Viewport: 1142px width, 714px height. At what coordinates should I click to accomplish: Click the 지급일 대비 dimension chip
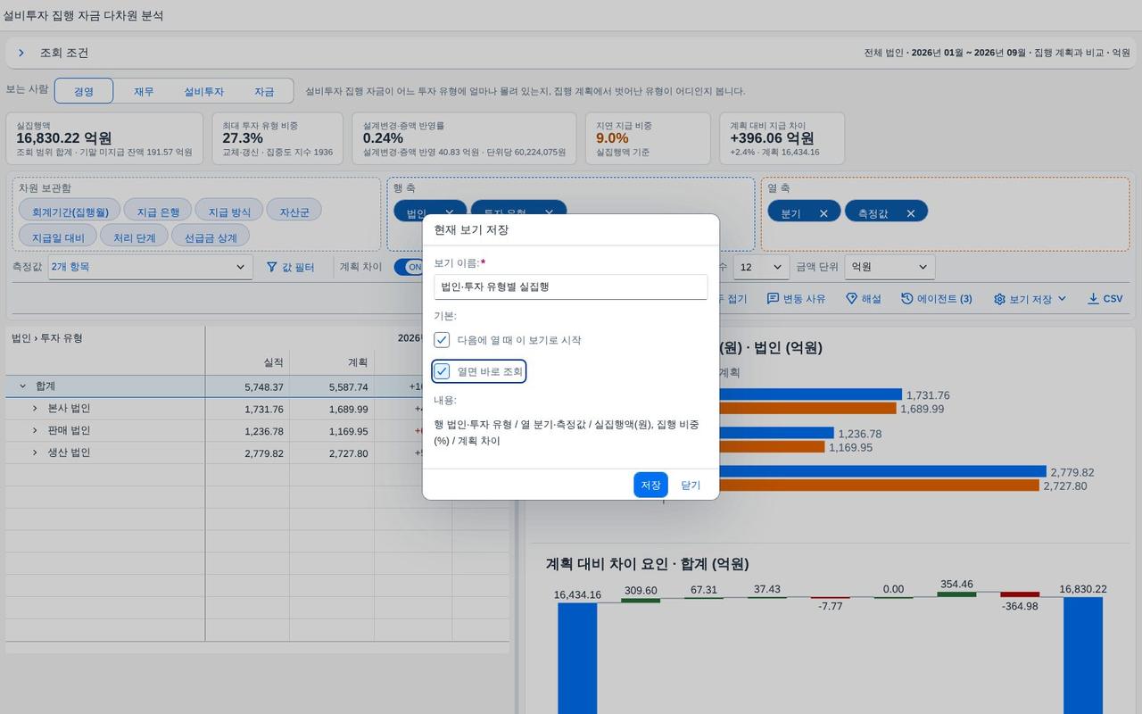click(x=58, y=237)
